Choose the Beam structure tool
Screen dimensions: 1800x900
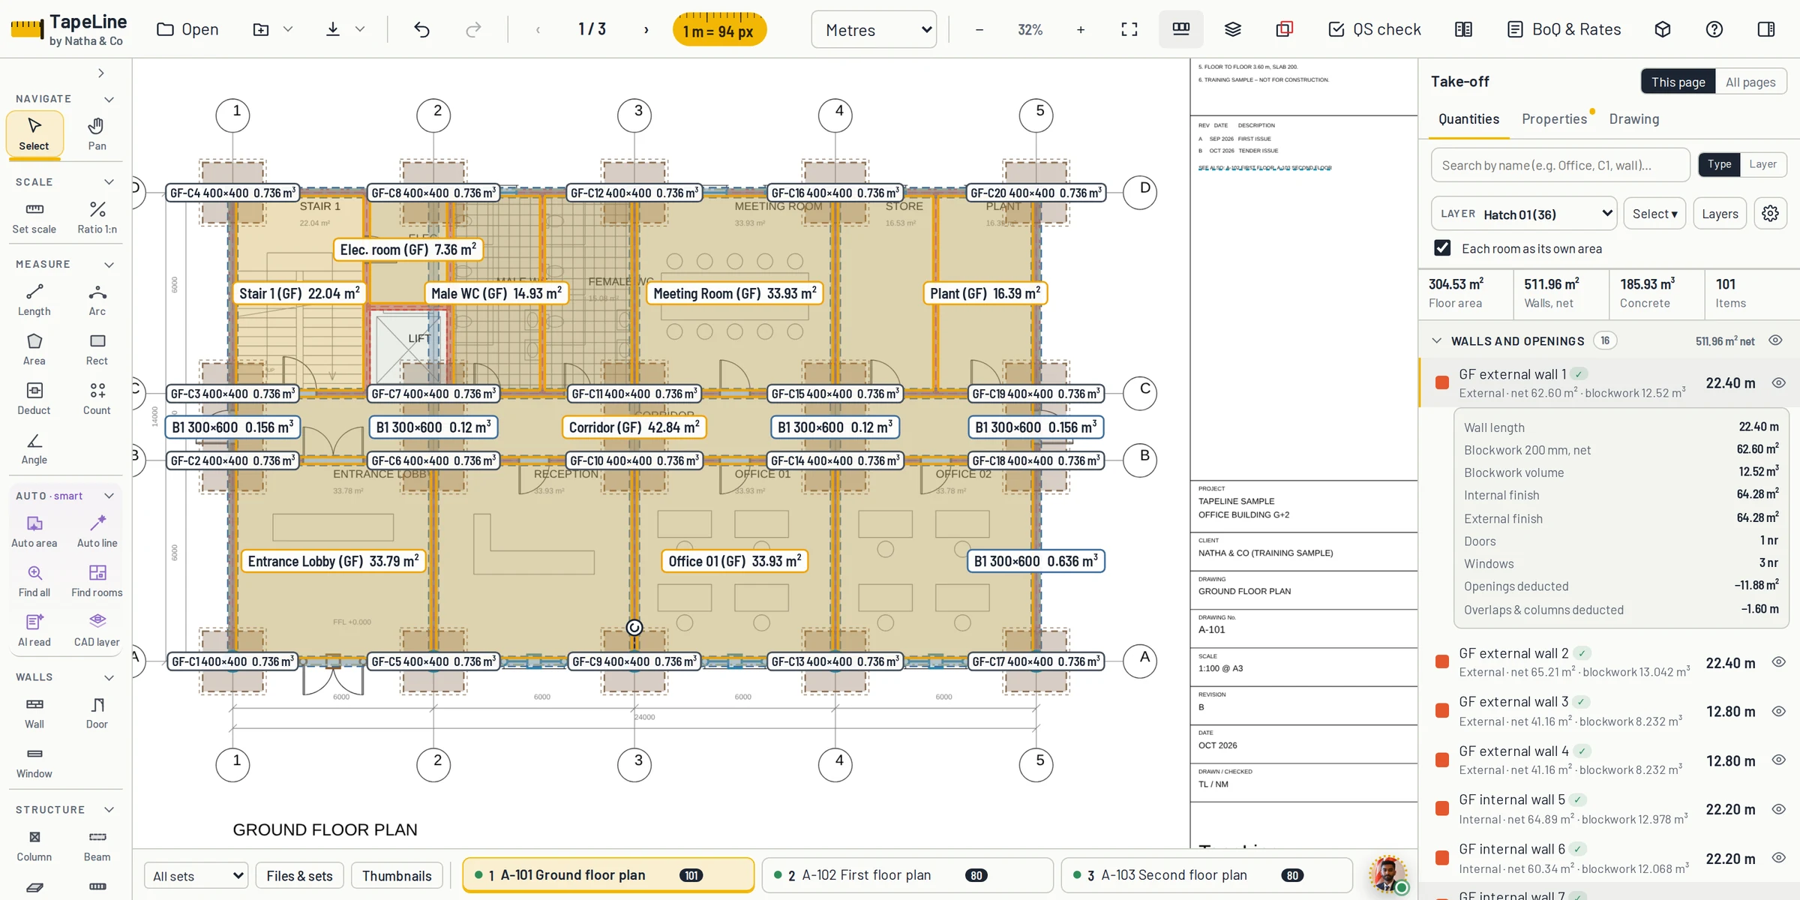[x=97, y=846]
